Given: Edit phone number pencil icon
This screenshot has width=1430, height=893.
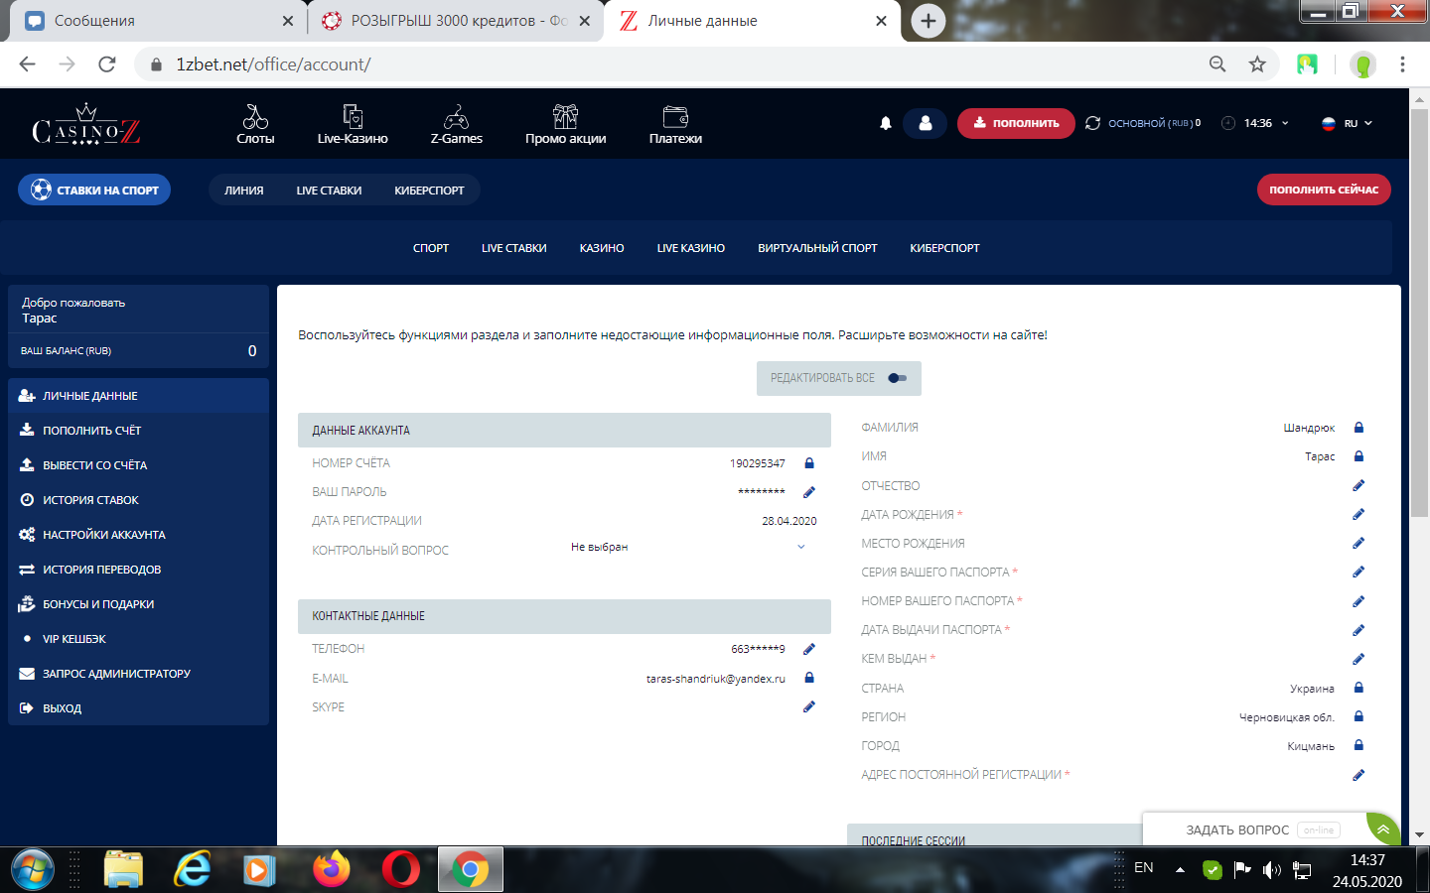Looking at the screenshot, I should (809, 649).
